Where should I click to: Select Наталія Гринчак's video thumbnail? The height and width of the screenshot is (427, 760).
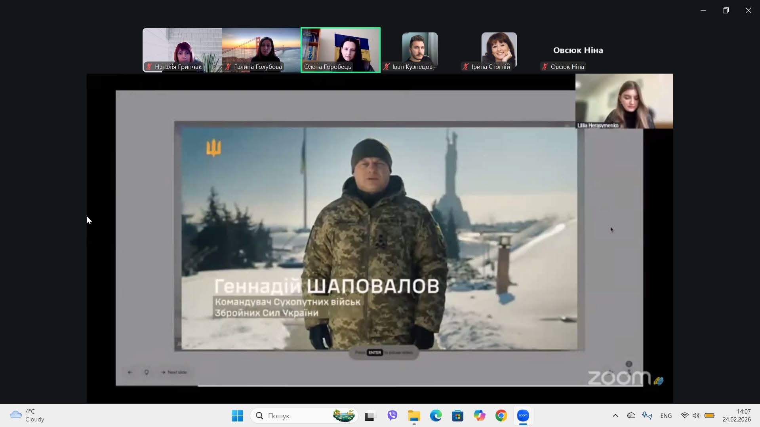click(x=182, y=50)
